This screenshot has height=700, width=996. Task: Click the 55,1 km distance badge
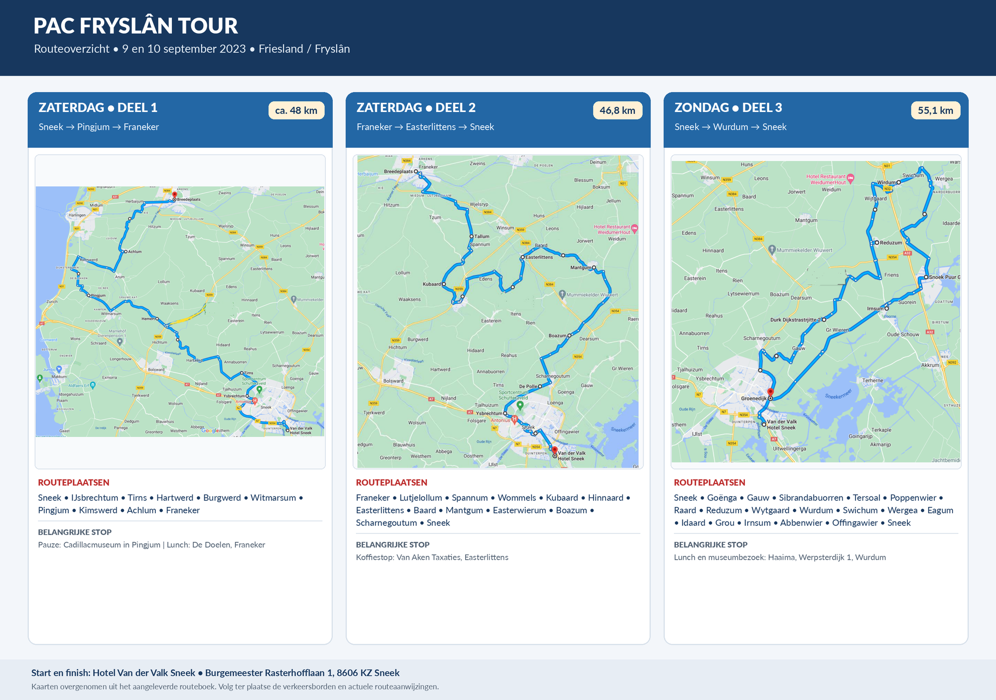[936, 110]
